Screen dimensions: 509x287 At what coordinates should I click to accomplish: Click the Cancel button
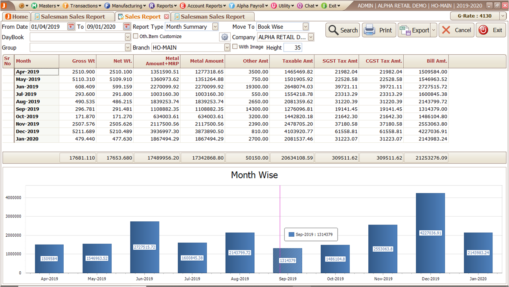click(x=456, y=30)
